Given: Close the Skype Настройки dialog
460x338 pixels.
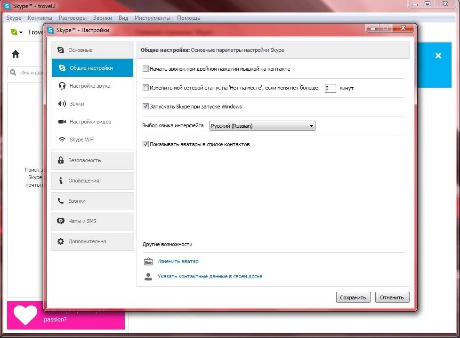Looking at the screenshot, I should pyautogui.click(x=403, y=28).
